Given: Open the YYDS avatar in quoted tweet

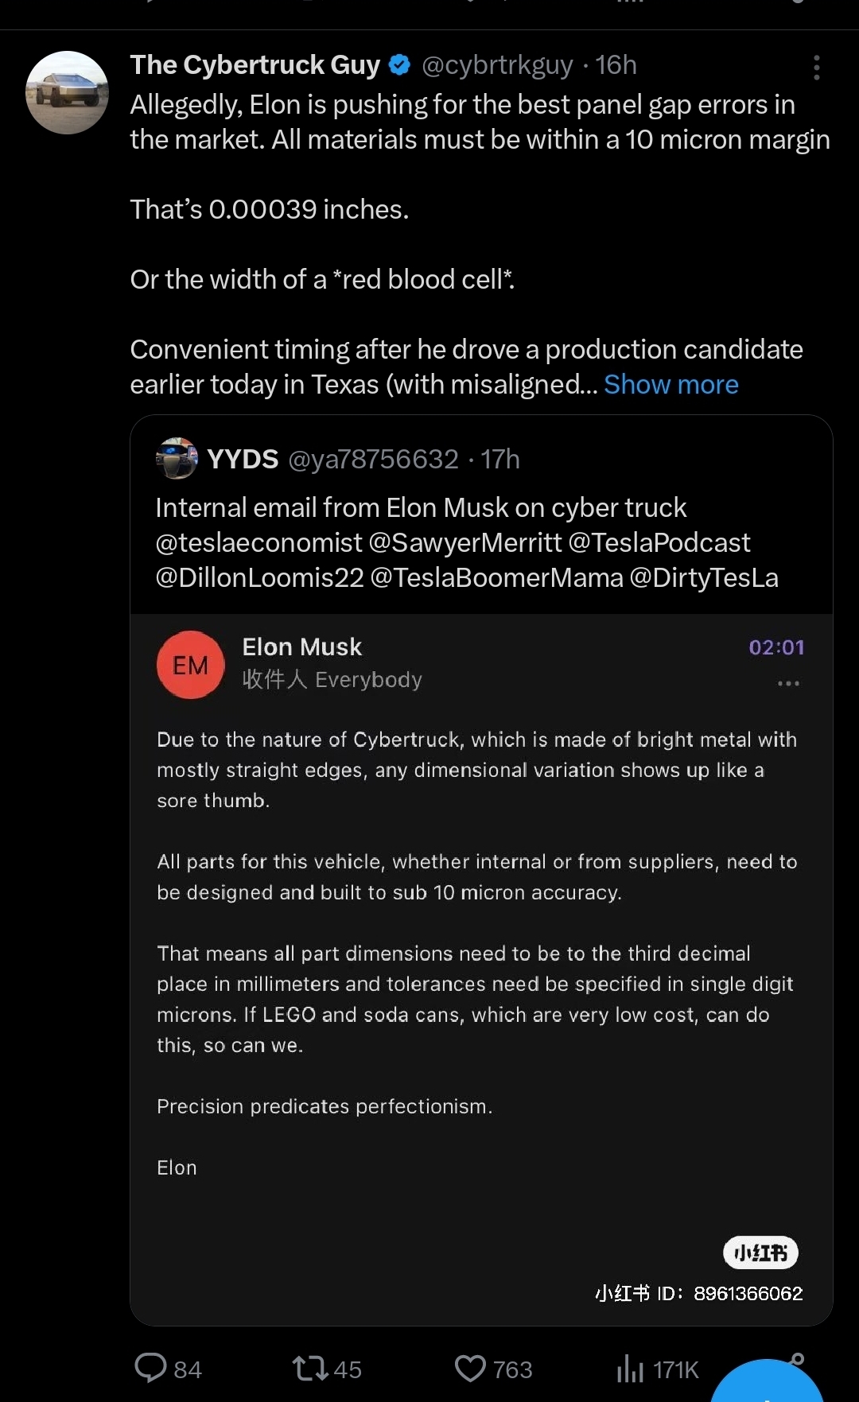Looking at the screenshot, I should 177,458.
